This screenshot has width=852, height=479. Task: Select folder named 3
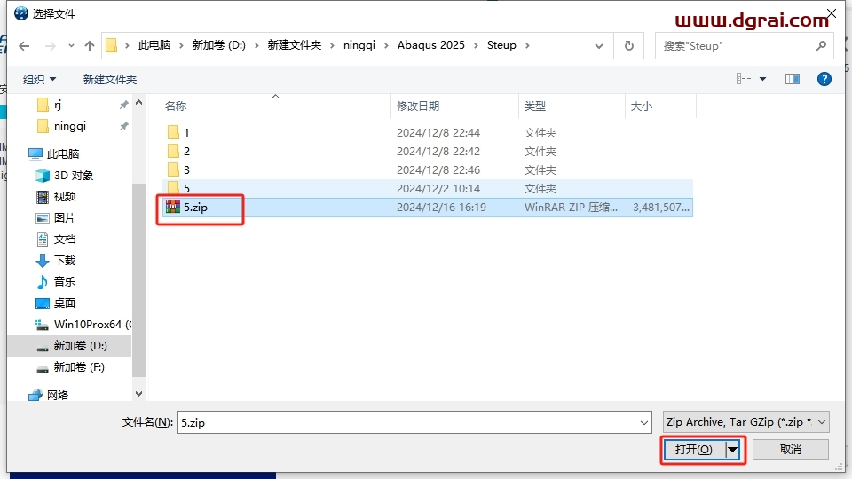pos(186,170)
